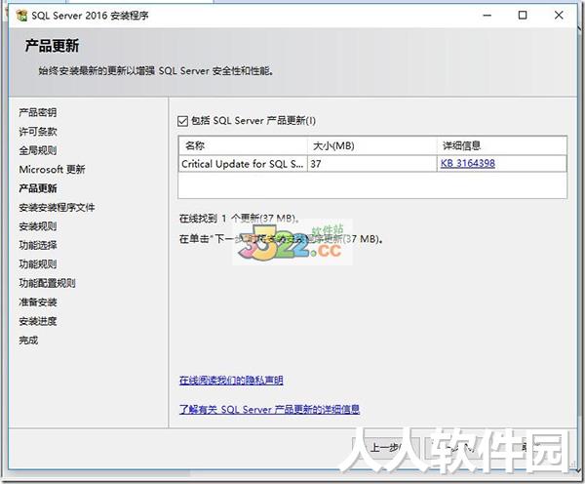Click the 详细信息 column header
585x484 pixels.
[502, 145]
